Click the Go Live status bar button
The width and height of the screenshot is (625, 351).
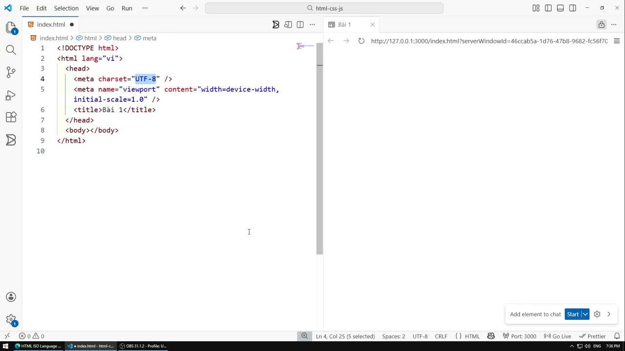[x=558, y=336]
